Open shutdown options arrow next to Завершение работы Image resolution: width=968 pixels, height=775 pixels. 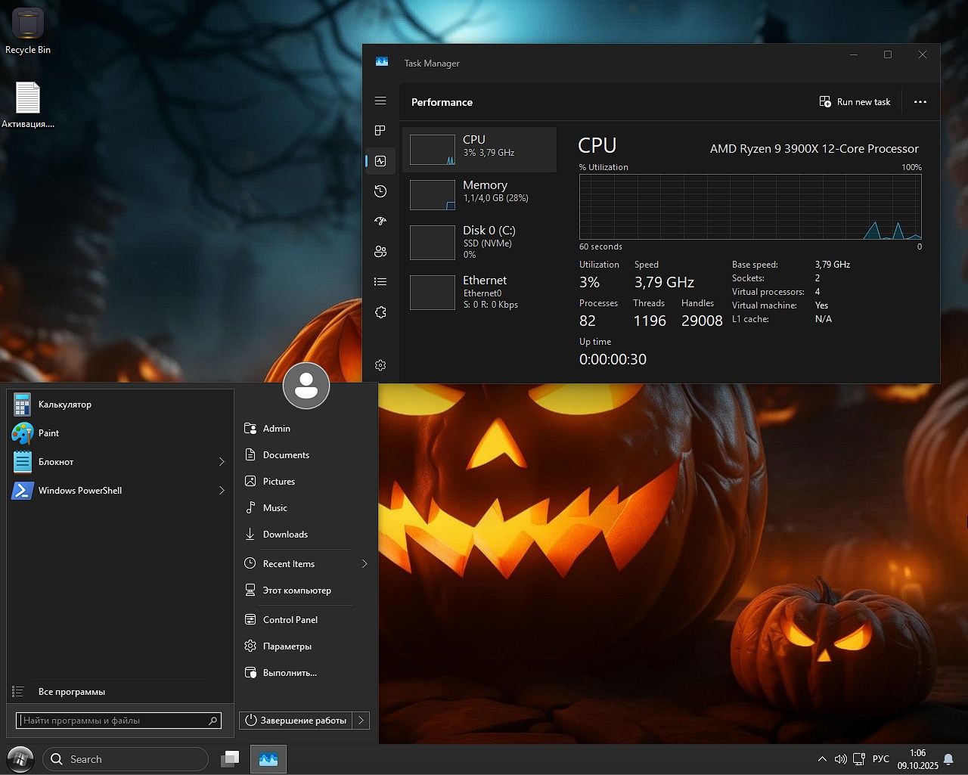tap(361, 721)
